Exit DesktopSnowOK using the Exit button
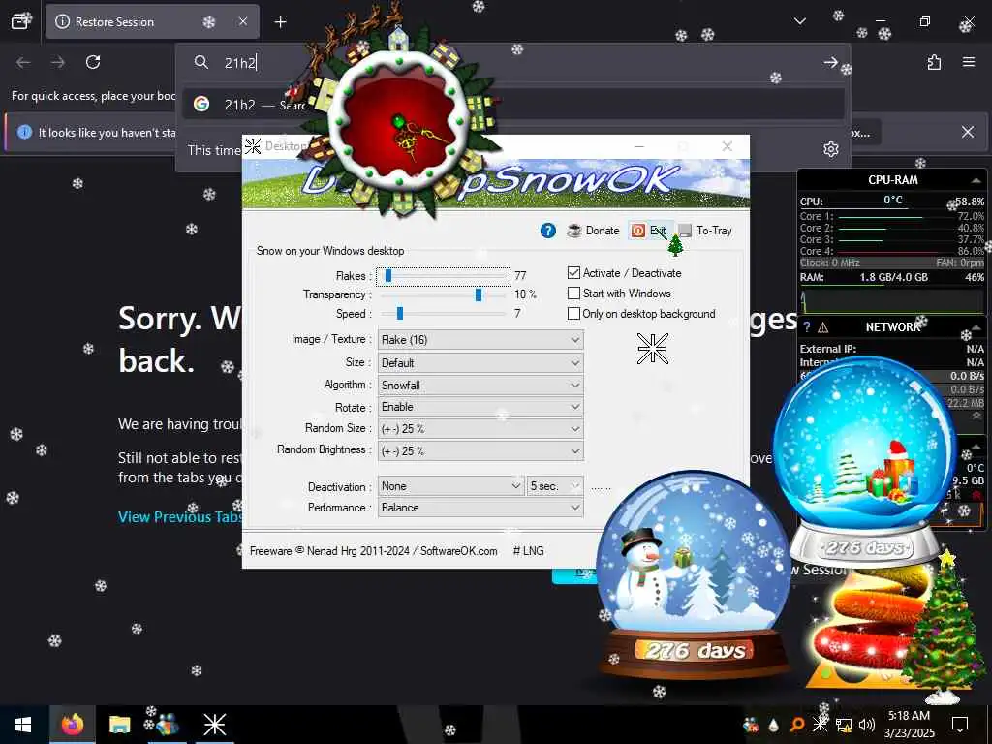The image size is (992, 744). (648, 231)
